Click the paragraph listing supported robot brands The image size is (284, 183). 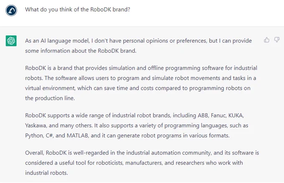(x=137, y=125)
